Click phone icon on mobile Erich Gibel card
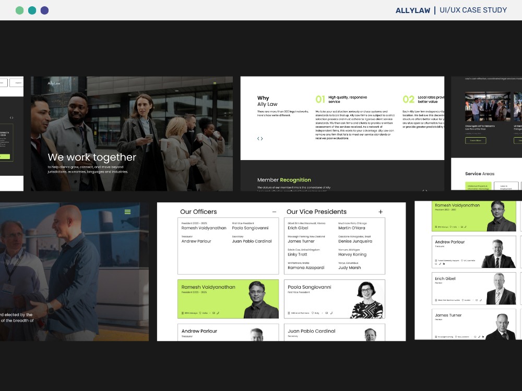 click(x=481, y=300)
